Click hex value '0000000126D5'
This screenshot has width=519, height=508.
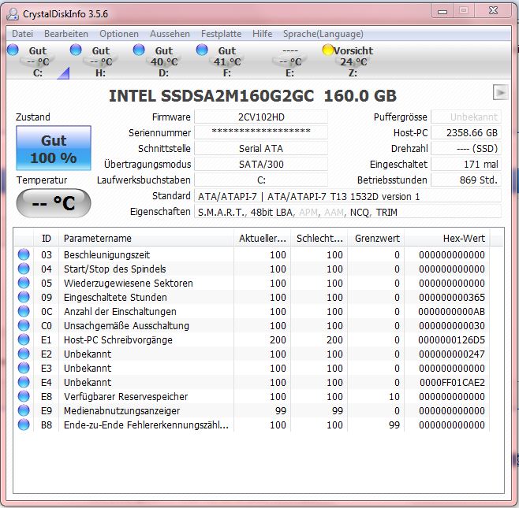click(451, 339)
